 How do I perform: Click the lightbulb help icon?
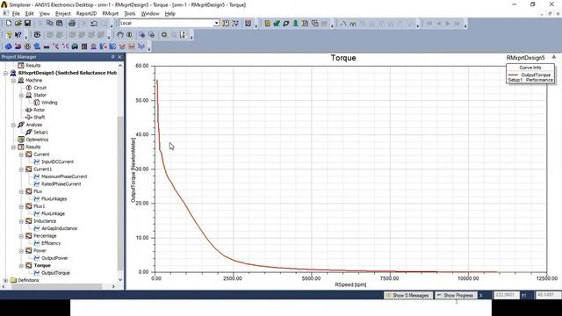9,35
